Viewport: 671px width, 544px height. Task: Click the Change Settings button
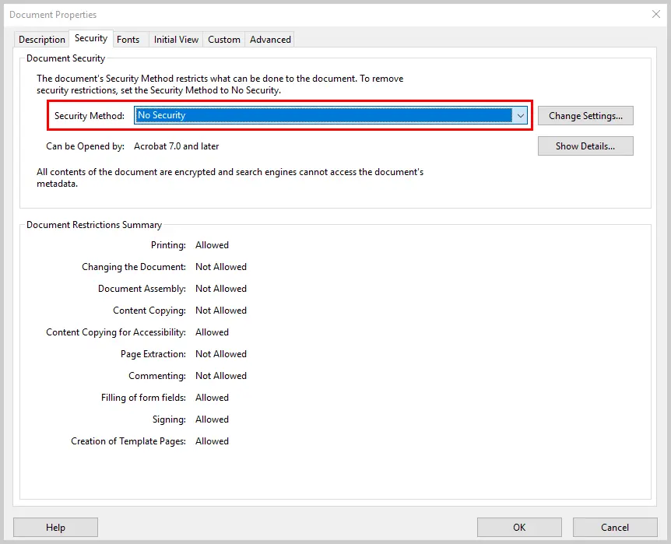pos(585,115)
